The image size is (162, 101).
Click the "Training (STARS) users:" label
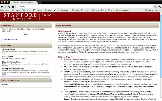(x=74, y=92)
